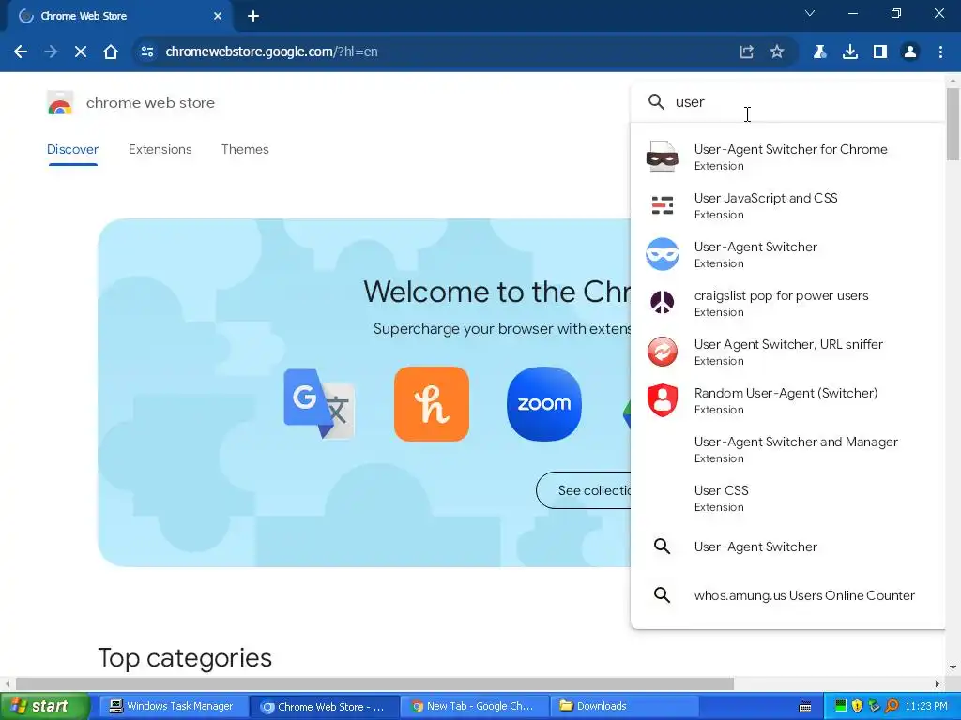Click the Chrome Web Store logo

(x=60, y=103)
